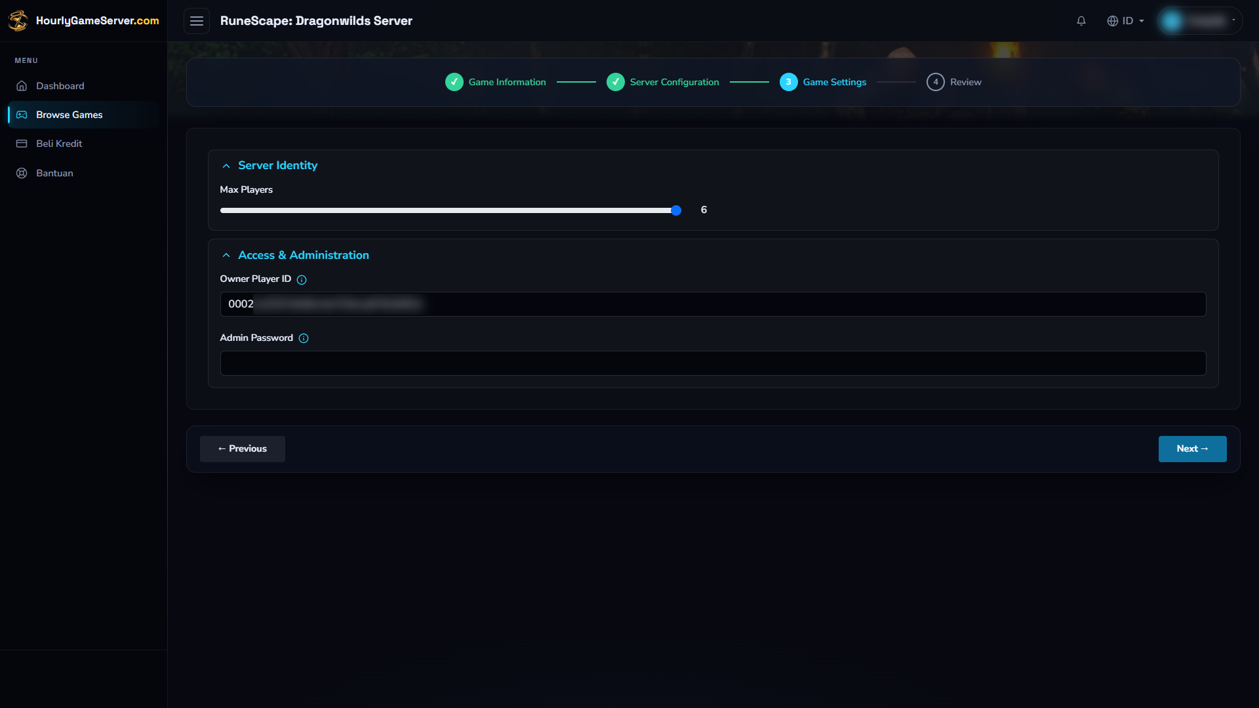Collapse Access & Administration section chevron
Image resolution: width=1259 pixels, height=708 pixels.
pyautogui.click(x=226, y=255)
